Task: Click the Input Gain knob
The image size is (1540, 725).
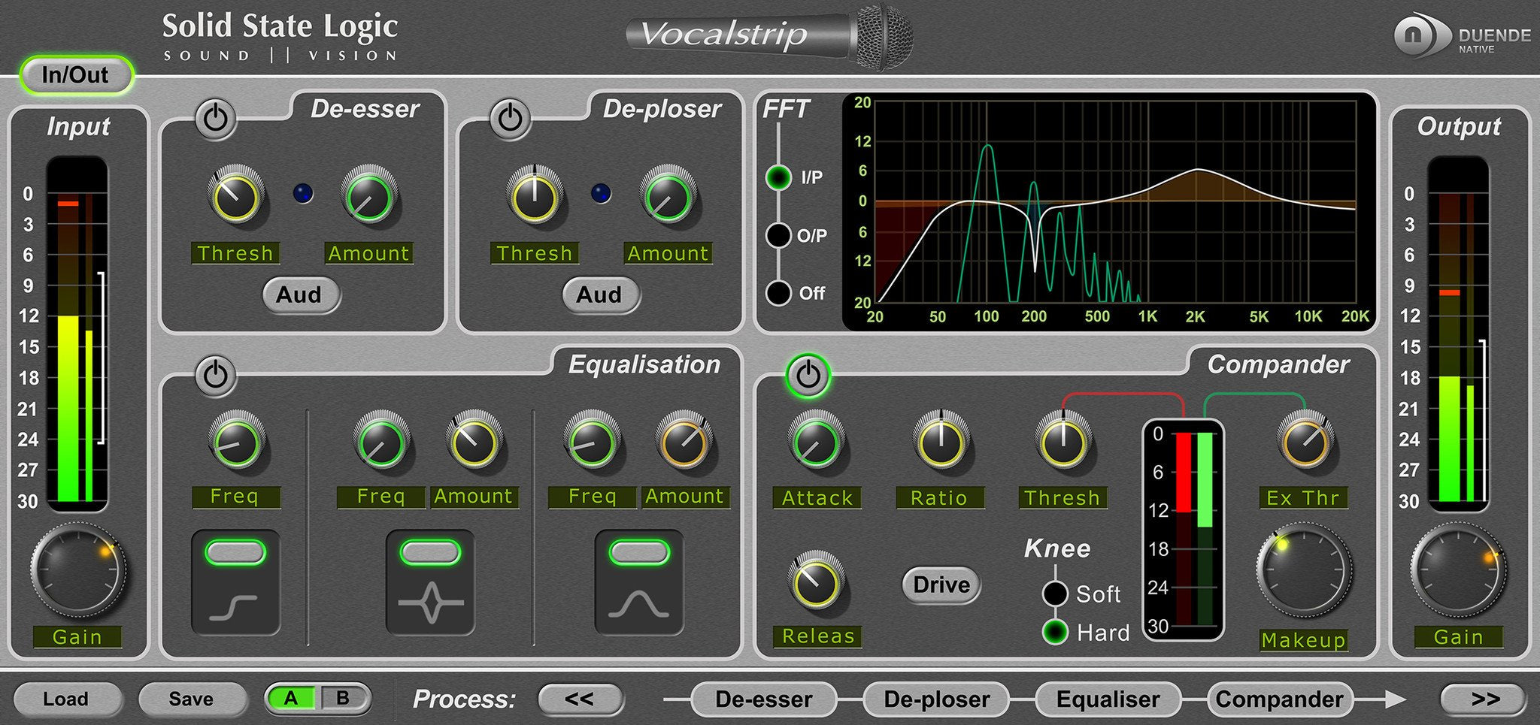Action: click(77, 571)
